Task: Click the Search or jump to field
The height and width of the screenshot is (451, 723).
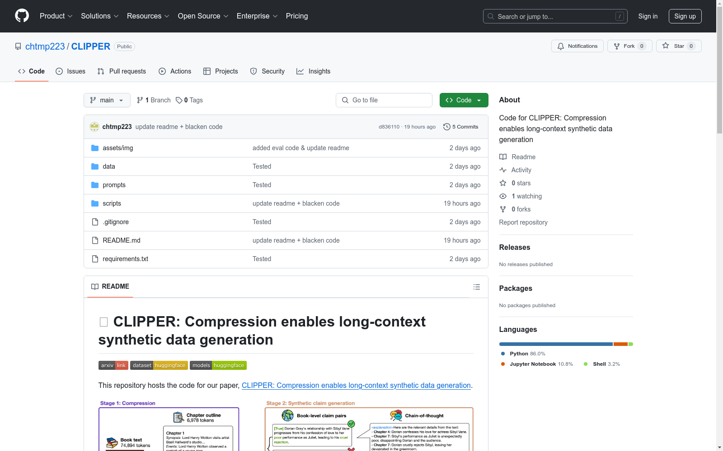Action: pos(555,16)
